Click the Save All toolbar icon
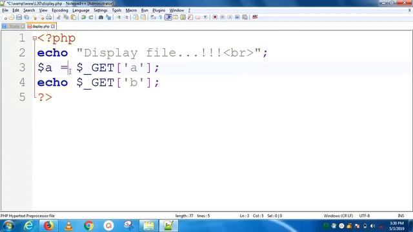This screenshot has width=413, height=232. 26,17
